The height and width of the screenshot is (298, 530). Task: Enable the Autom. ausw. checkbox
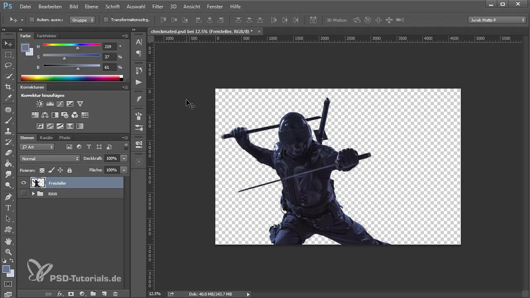tap(32, 20)
